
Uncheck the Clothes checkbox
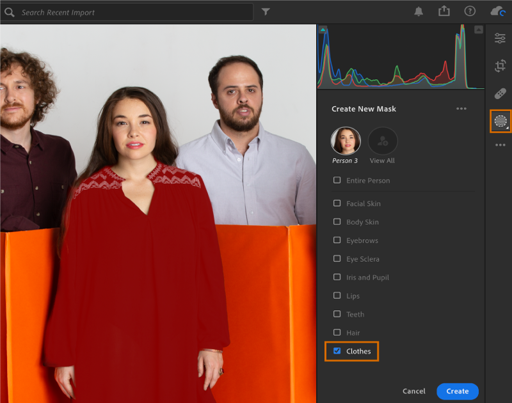tap(337, 351)
